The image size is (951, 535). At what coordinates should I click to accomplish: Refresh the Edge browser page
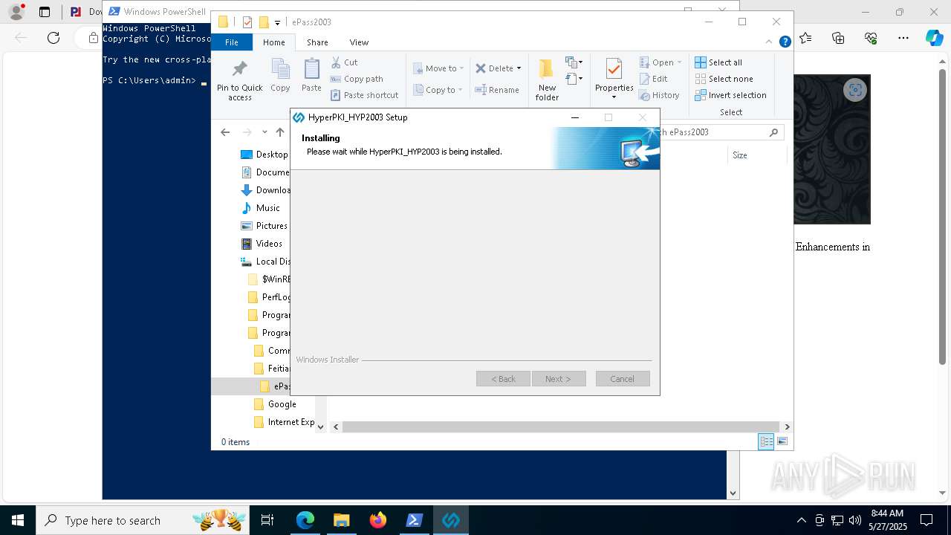(53, 38)
